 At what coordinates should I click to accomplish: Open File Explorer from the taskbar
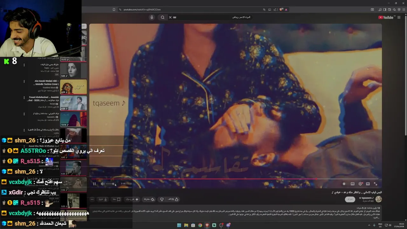[186, 225]
